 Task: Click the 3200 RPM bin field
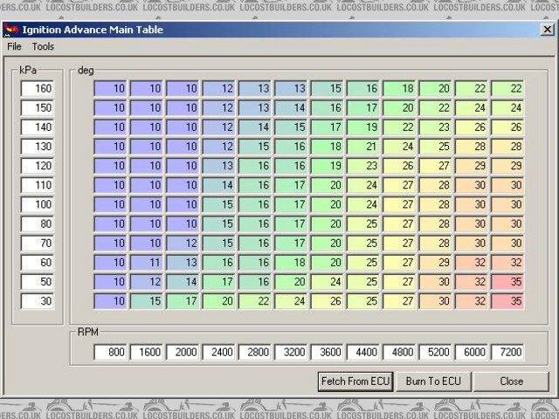point(291,353)
